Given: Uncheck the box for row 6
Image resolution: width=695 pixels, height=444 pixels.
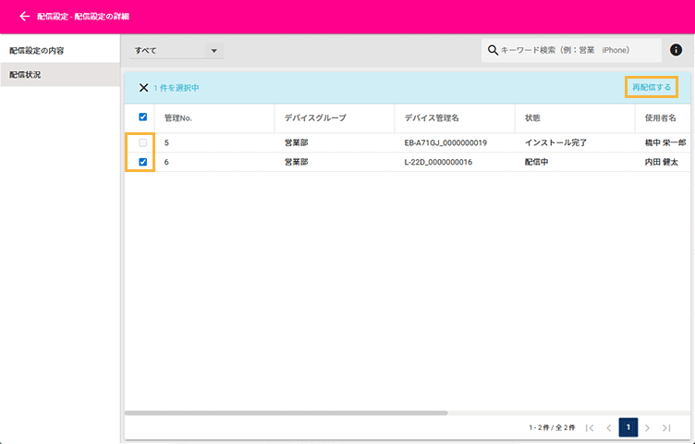Looking at the screenshot, I should coord(142,162).
